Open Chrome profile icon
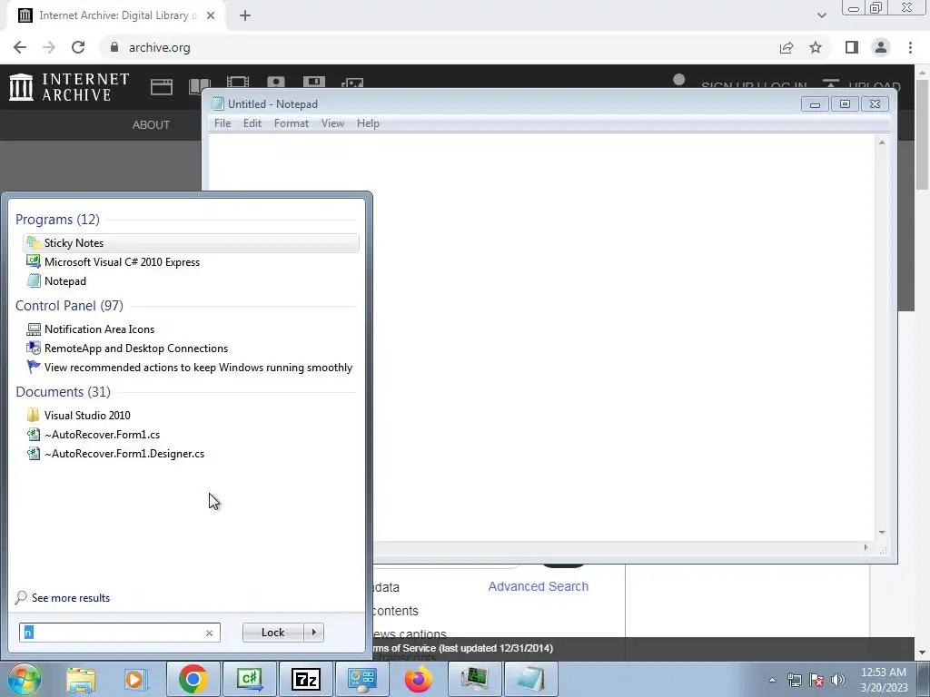The width and height of the screenshot is (930, 697). coord(881,47)
